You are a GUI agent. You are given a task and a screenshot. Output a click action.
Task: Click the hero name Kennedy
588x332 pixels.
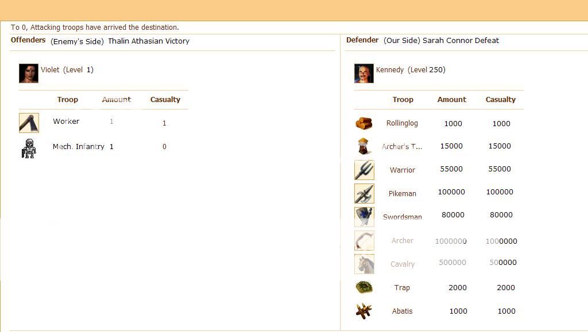pos(390,70)
